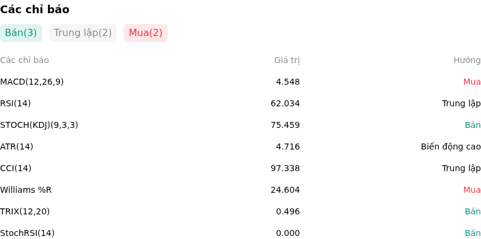The width and height of the screenshot is (481, 239).
Task: Click the Hướng column header
Action: click(x=467, y=61)
